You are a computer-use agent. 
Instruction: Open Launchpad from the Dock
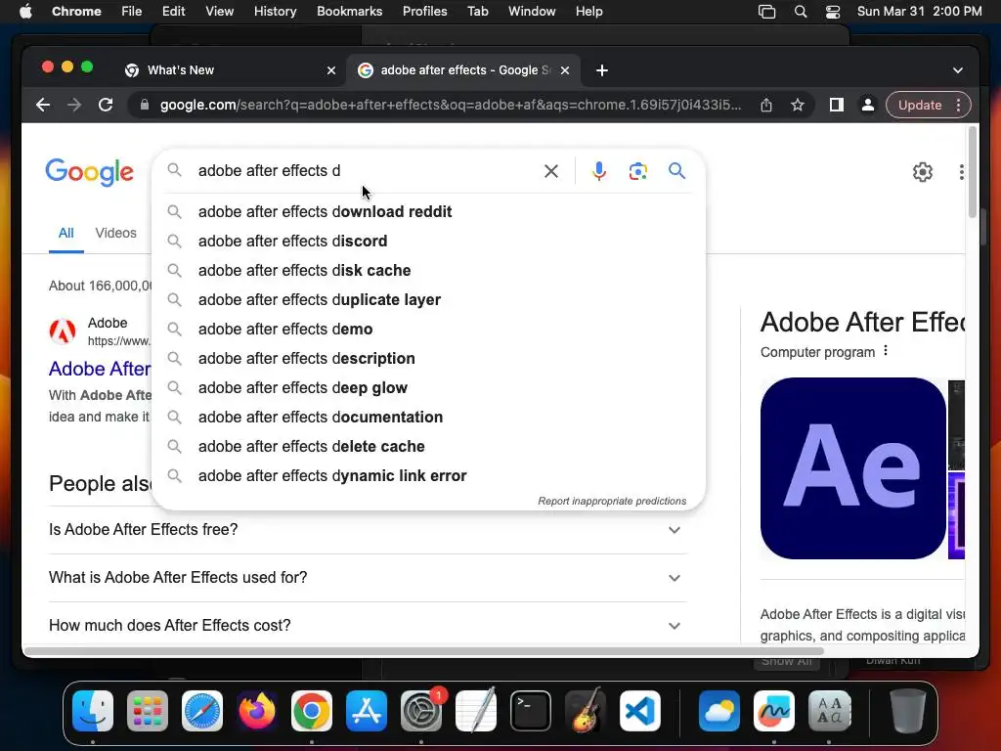pyautogui.click(x=148, y=711)
